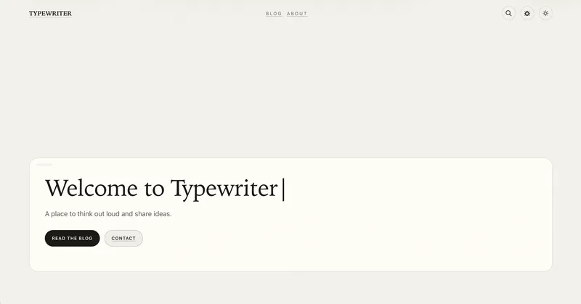Viewport: 581px width, 304px height.
Task: Click the blinking cursor after the heading
Action: click(283, 189)
